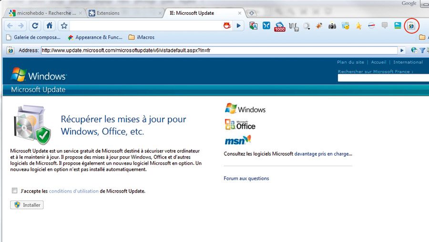Open the new tab button
This screenshot has height=242, width=429.
click(x=251, y=13)
